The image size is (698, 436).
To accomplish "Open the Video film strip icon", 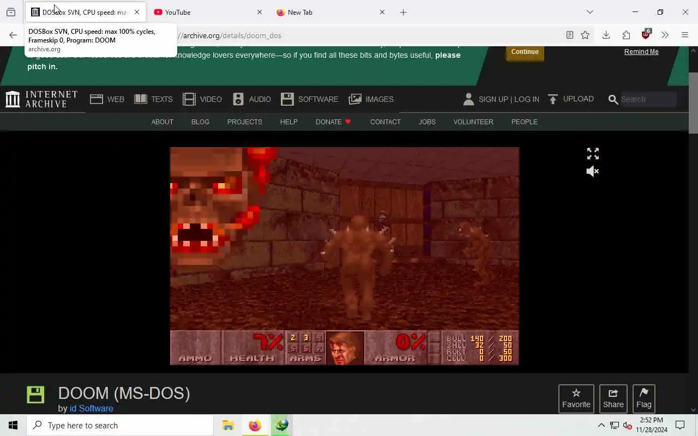I will coord(189,99).
